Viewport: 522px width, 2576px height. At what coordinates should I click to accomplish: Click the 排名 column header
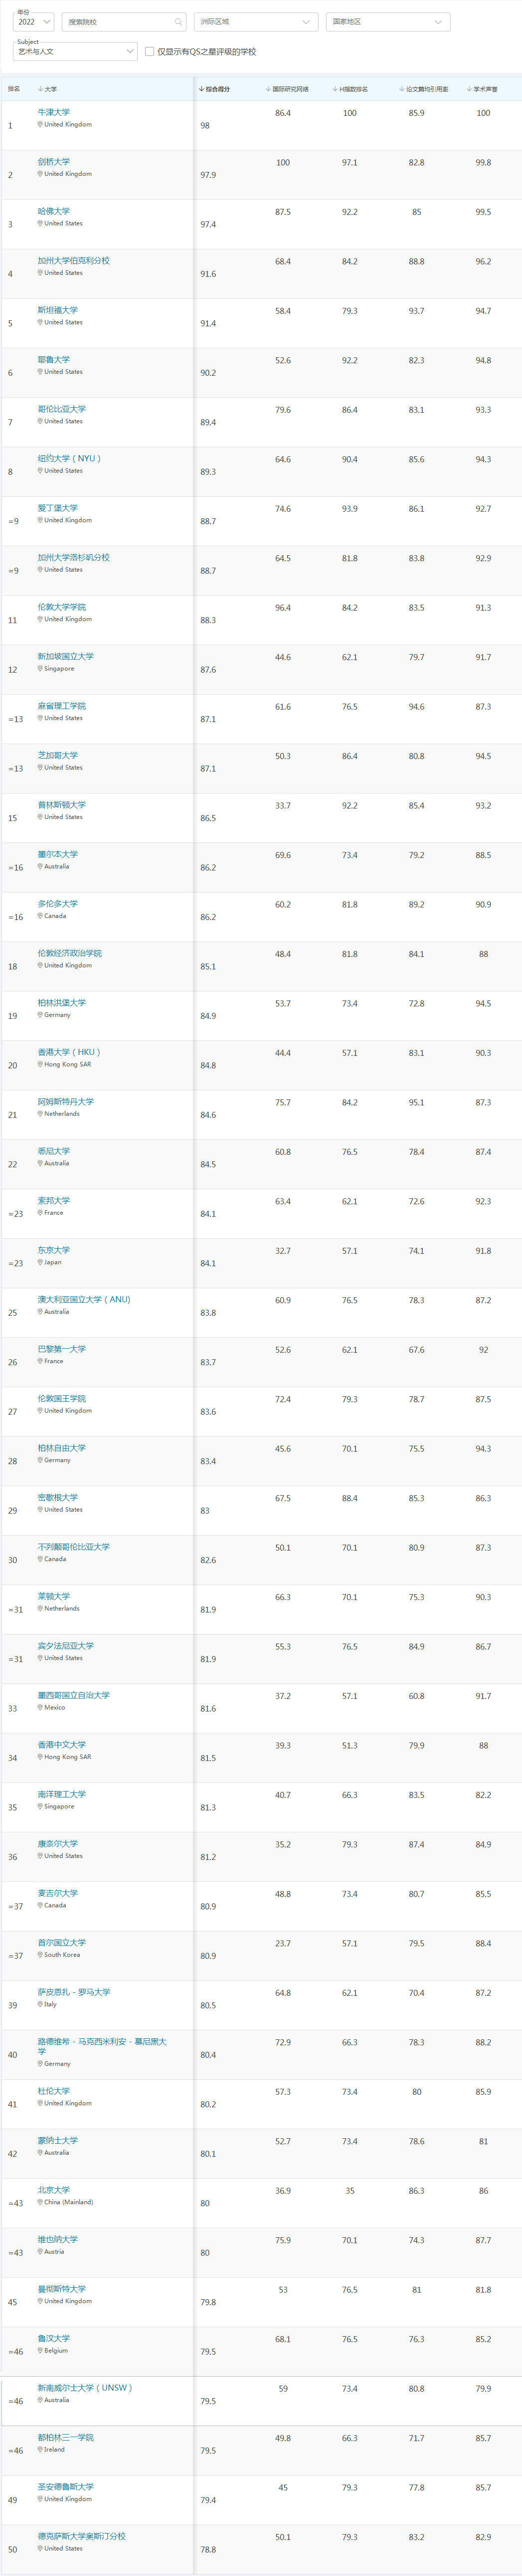[14, 89]
